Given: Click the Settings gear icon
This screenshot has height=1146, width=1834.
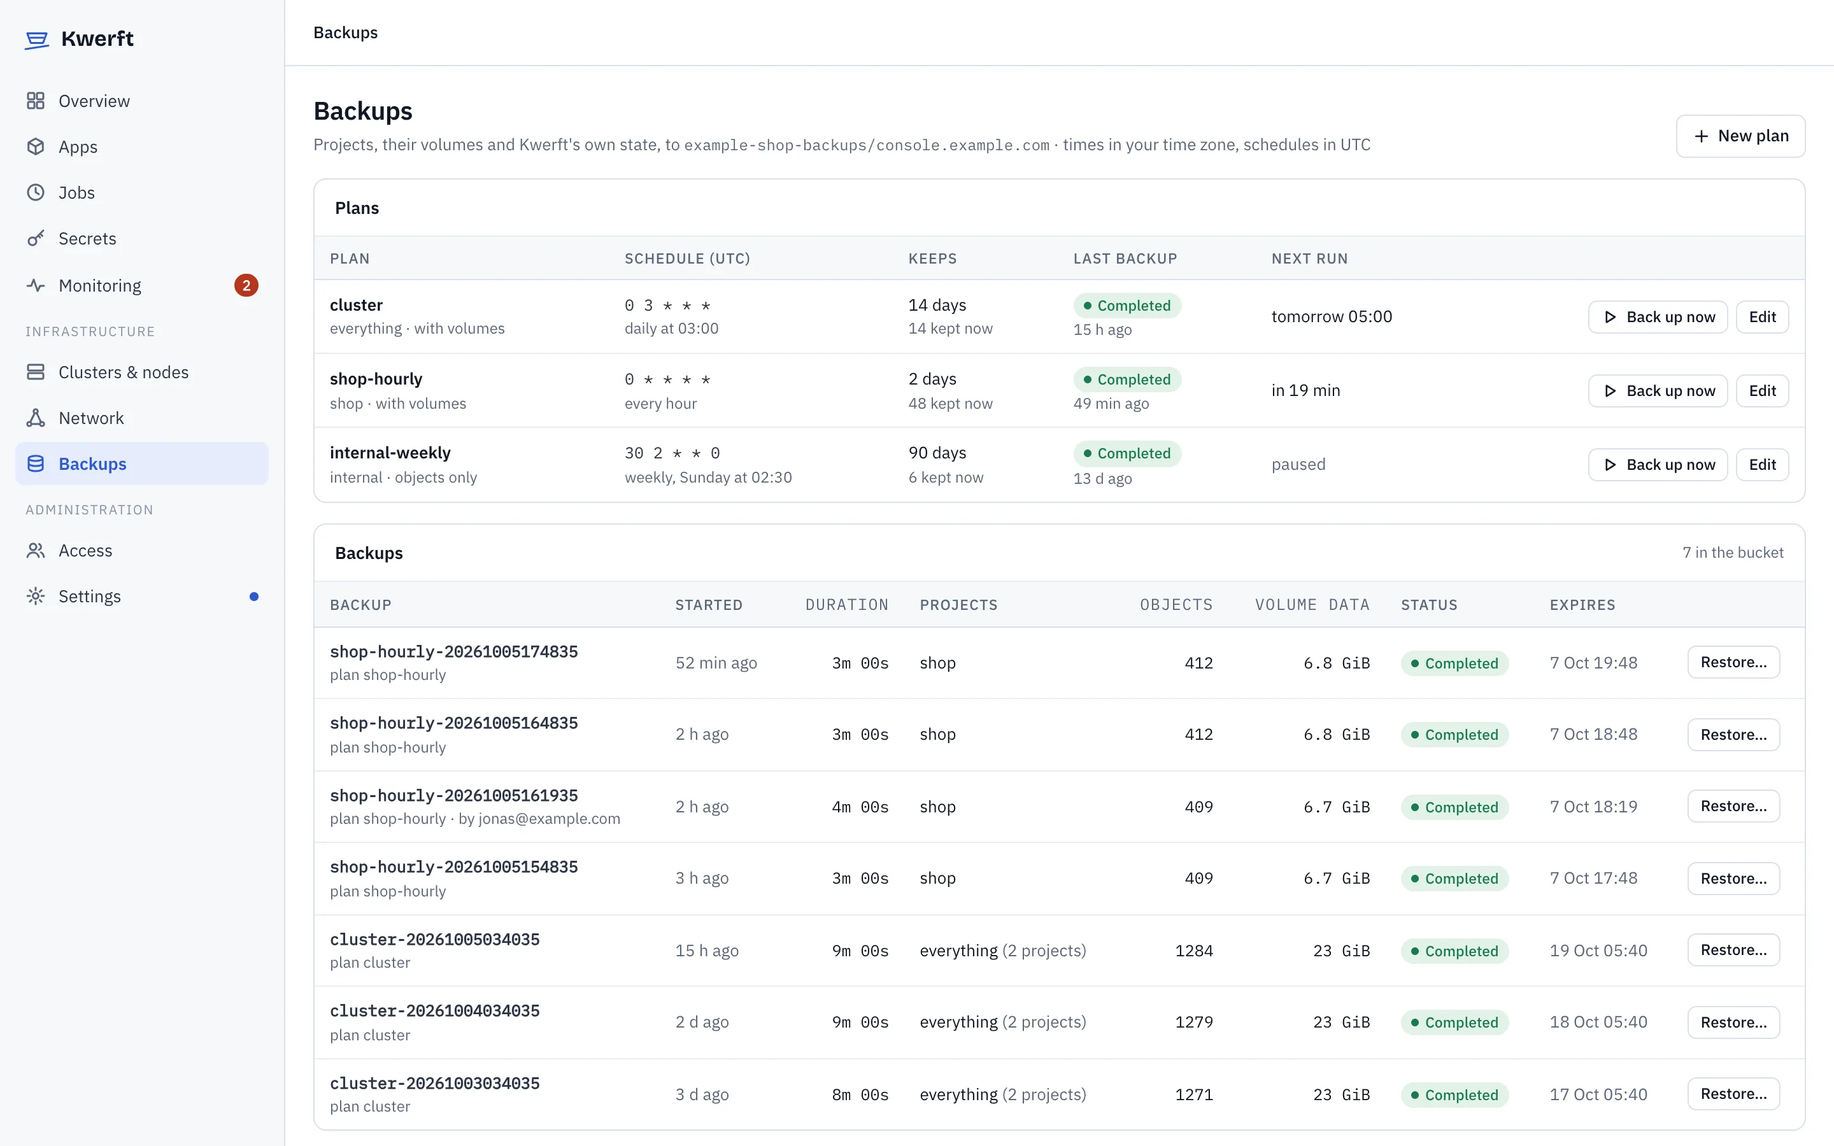Looking at the screenshot, I should [36, 597].
